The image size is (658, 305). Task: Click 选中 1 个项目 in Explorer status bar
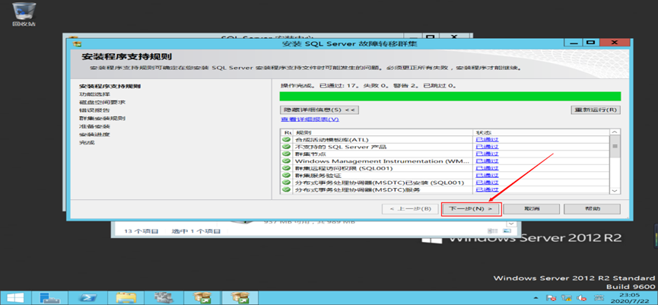[x=196, y=231]
